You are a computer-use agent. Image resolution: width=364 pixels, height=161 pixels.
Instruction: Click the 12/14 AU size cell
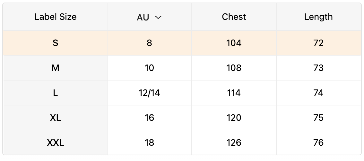click(x=149, y=93)
